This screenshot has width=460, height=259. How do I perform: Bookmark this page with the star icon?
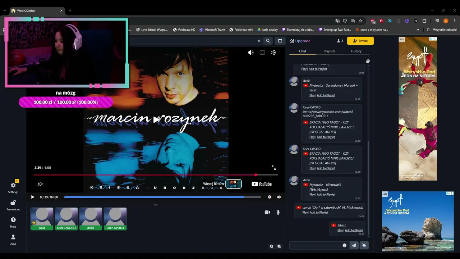[x=360, y=21]
